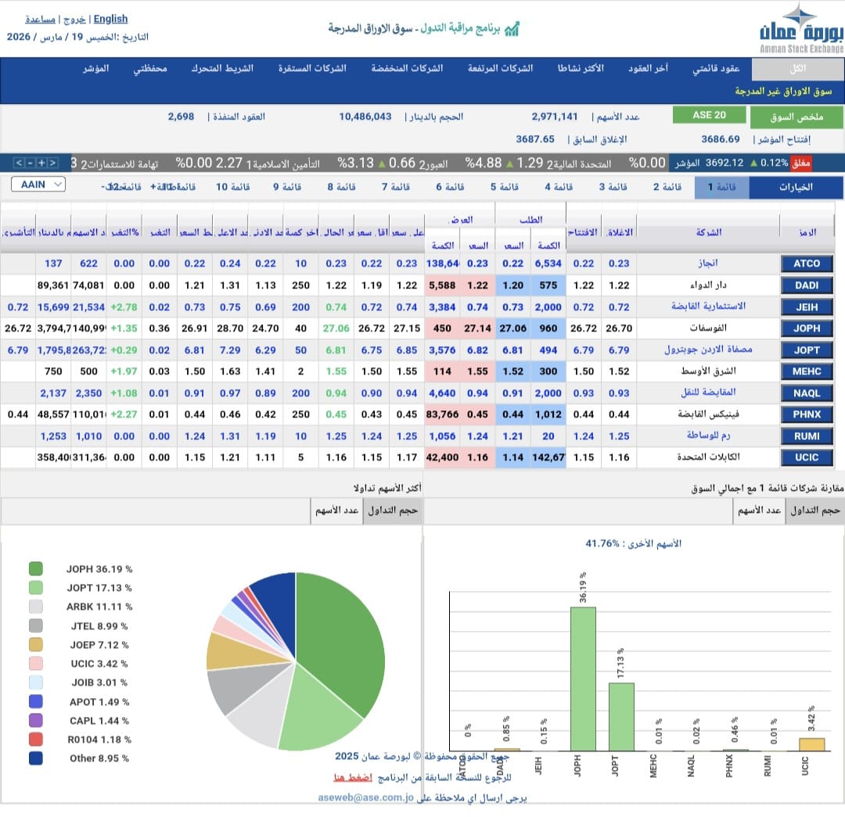Click the UCIC symbol button in the table
Screen dimensions: 845x817
click(x=806, y=457)
